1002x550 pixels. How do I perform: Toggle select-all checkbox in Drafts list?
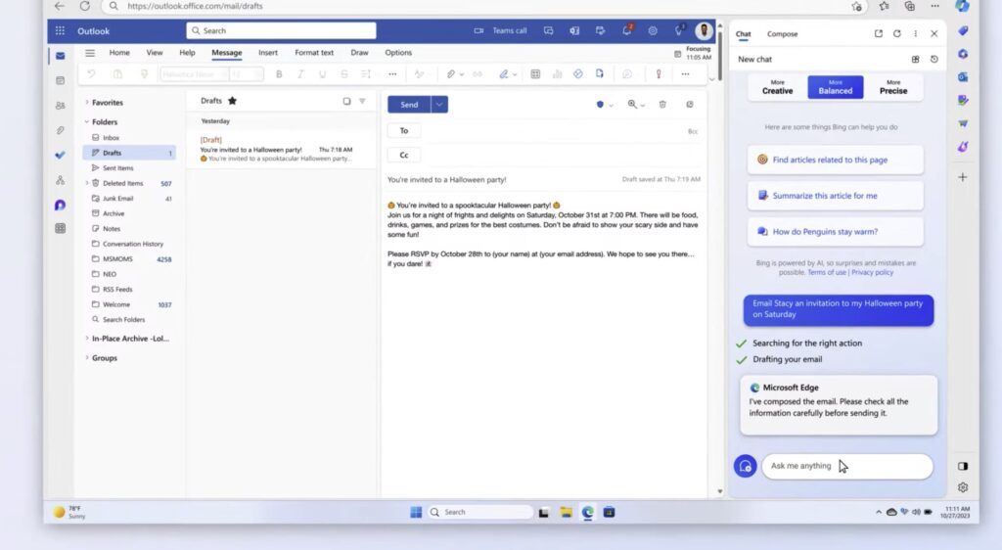(x=346, y=101)
